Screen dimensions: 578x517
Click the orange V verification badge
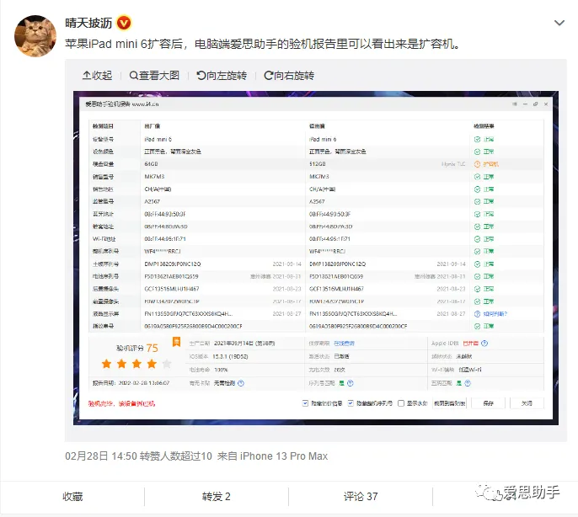(x=124, y=23)
